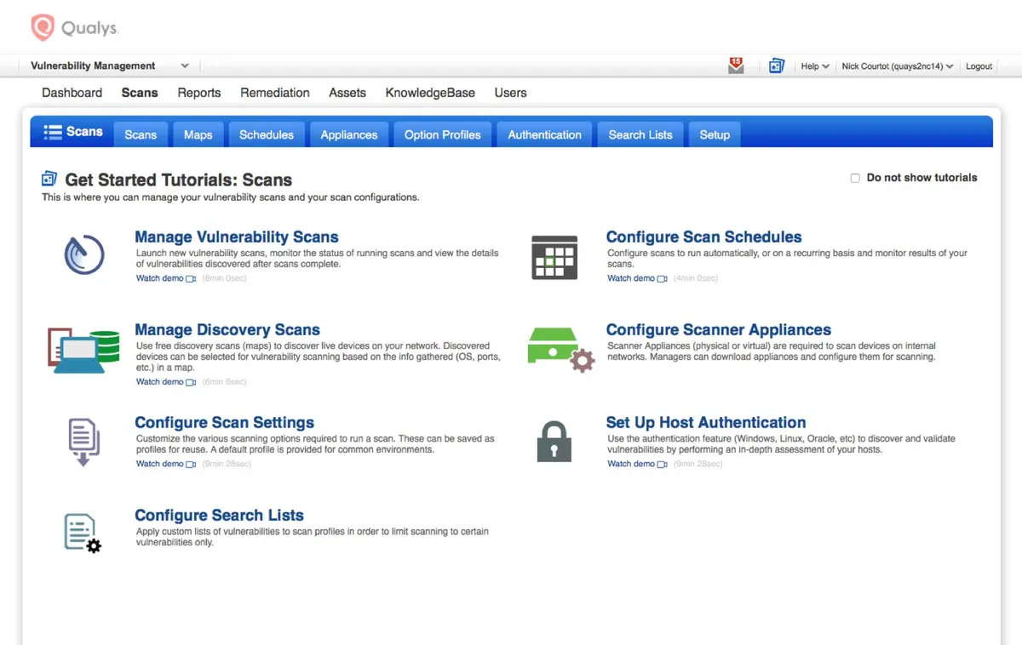The image size is (1022, 645).
Task: Click Watch demo under Set Up Host Authentication
Action: (631, 465)
